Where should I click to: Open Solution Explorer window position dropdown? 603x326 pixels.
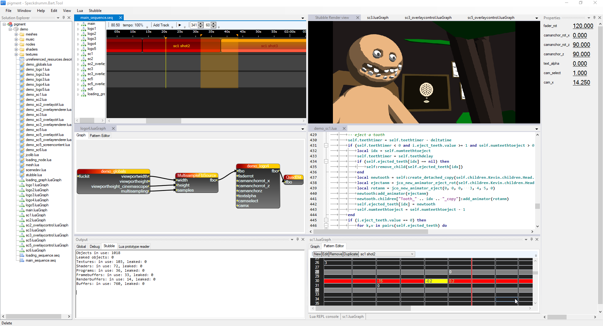[58, 18]
